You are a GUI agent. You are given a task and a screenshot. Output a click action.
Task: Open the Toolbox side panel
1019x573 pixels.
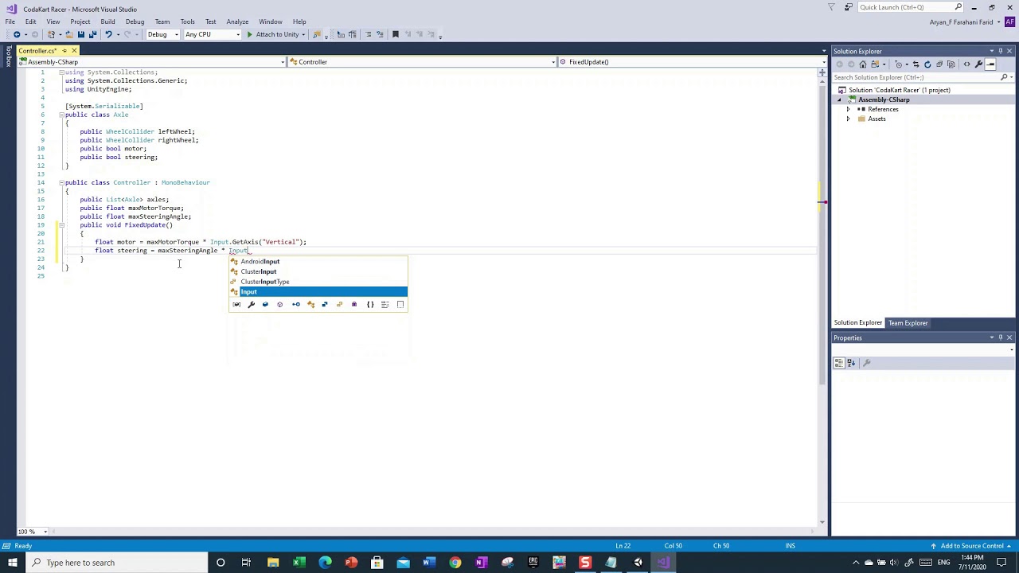[x=8, y=56]
